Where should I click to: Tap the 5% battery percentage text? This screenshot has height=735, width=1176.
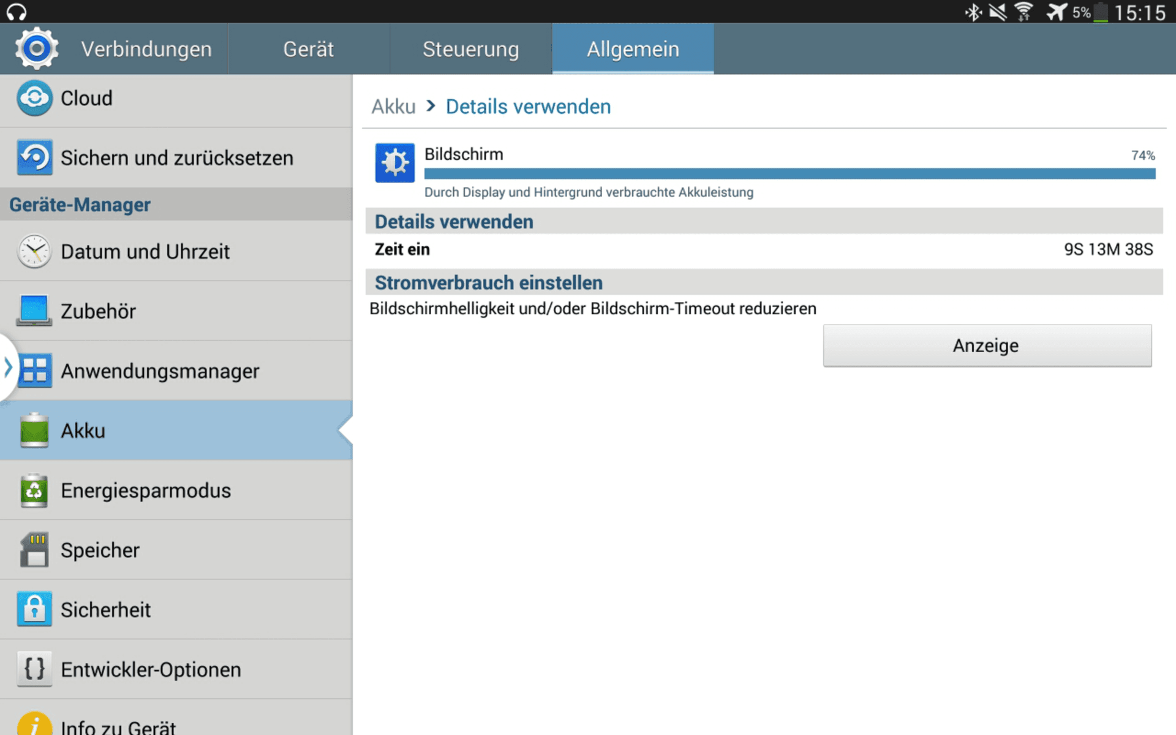pos(1081,12)
